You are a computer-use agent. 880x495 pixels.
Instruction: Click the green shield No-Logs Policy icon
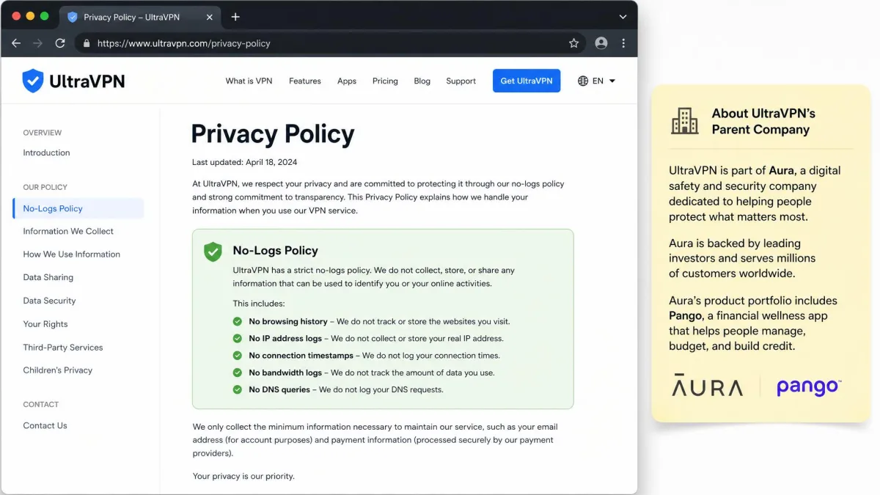click(x=213, y=252)
